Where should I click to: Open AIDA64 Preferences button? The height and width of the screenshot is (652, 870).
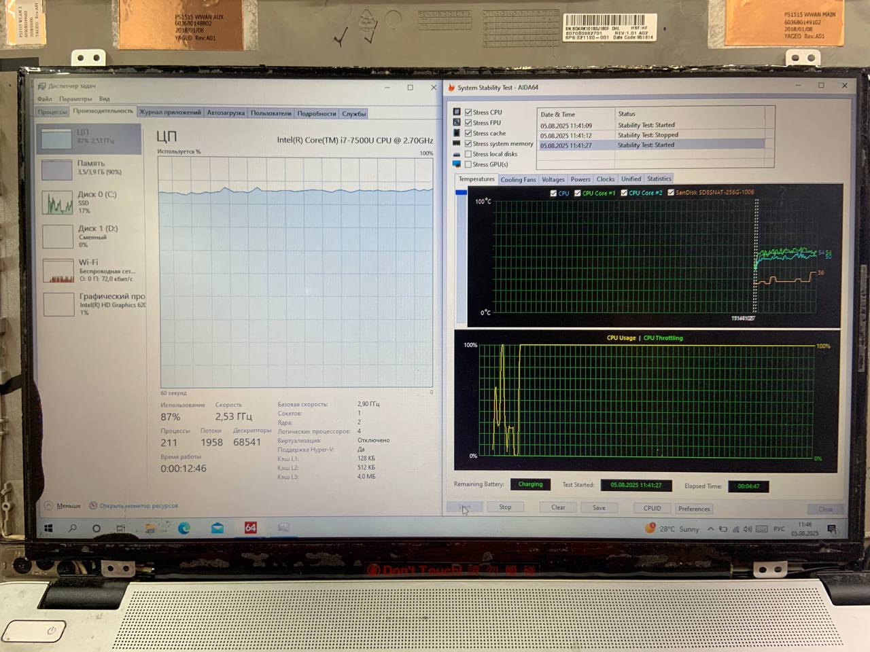click(x=694, y=509)
